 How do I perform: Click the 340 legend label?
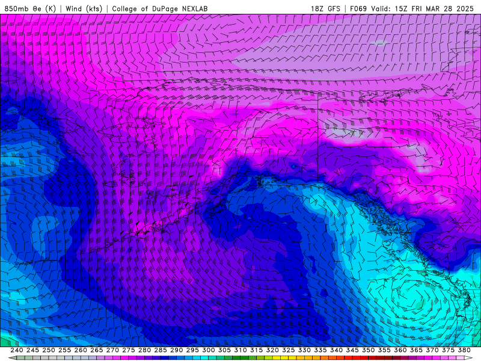(x=336, y=350)
